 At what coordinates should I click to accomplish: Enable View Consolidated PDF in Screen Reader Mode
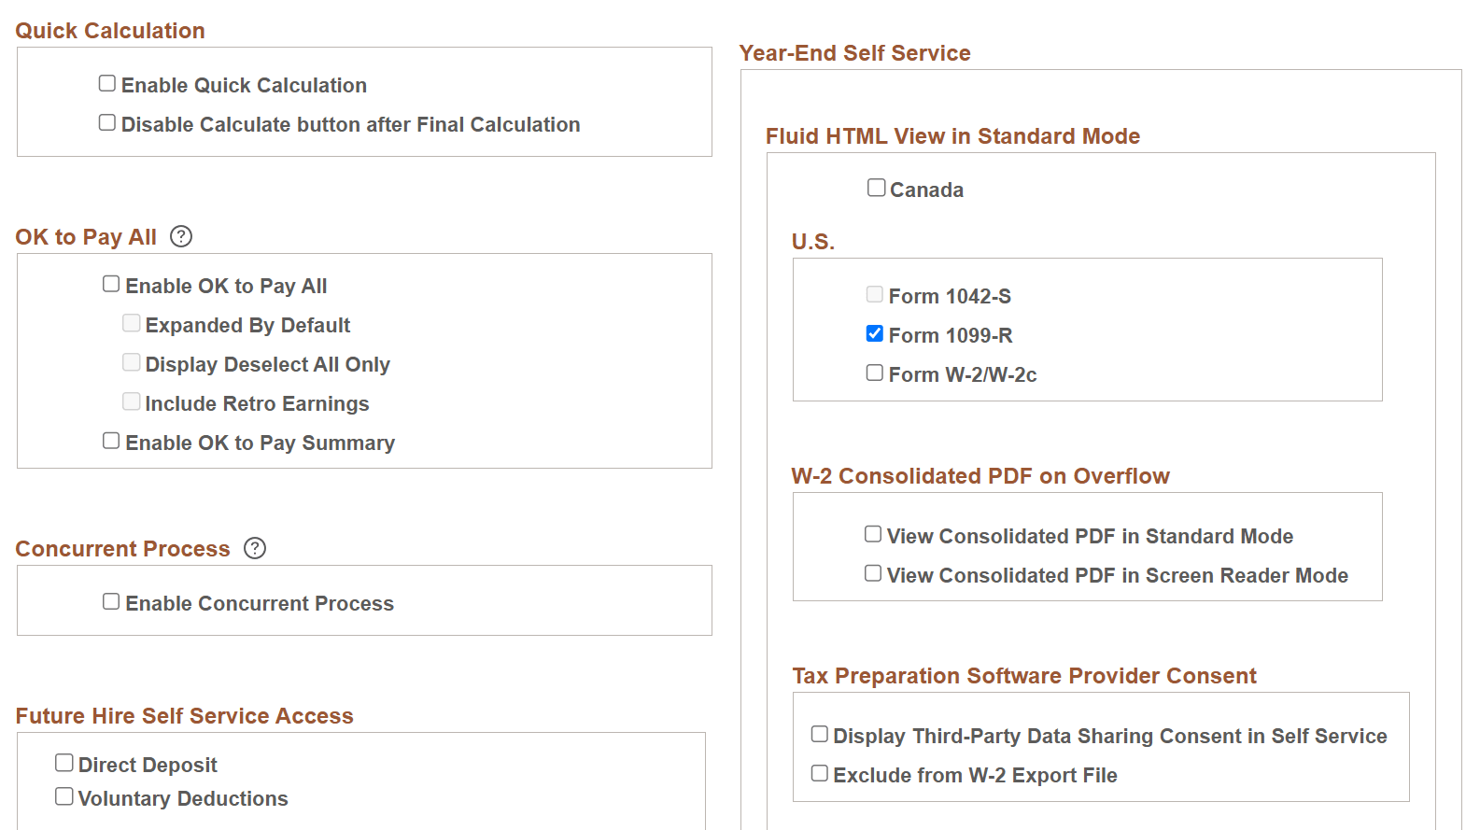pyautogui.click(x=873, y=573)
